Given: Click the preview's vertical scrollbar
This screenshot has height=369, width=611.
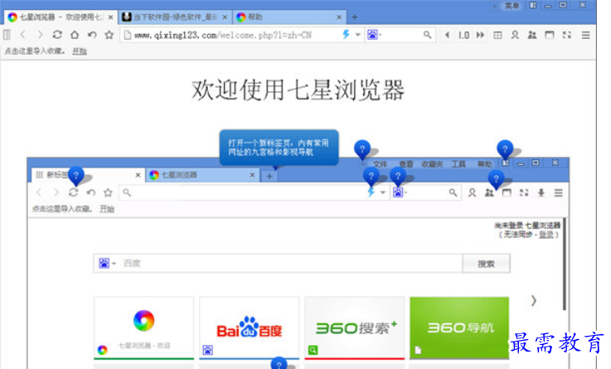Looking at the screenshot, I should click(x=564, y=265).
